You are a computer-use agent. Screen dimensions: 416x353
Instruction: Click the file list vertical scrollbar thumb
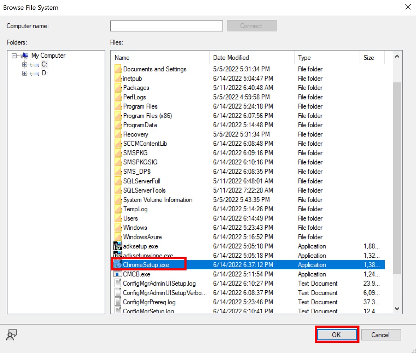tap(397, 178)
